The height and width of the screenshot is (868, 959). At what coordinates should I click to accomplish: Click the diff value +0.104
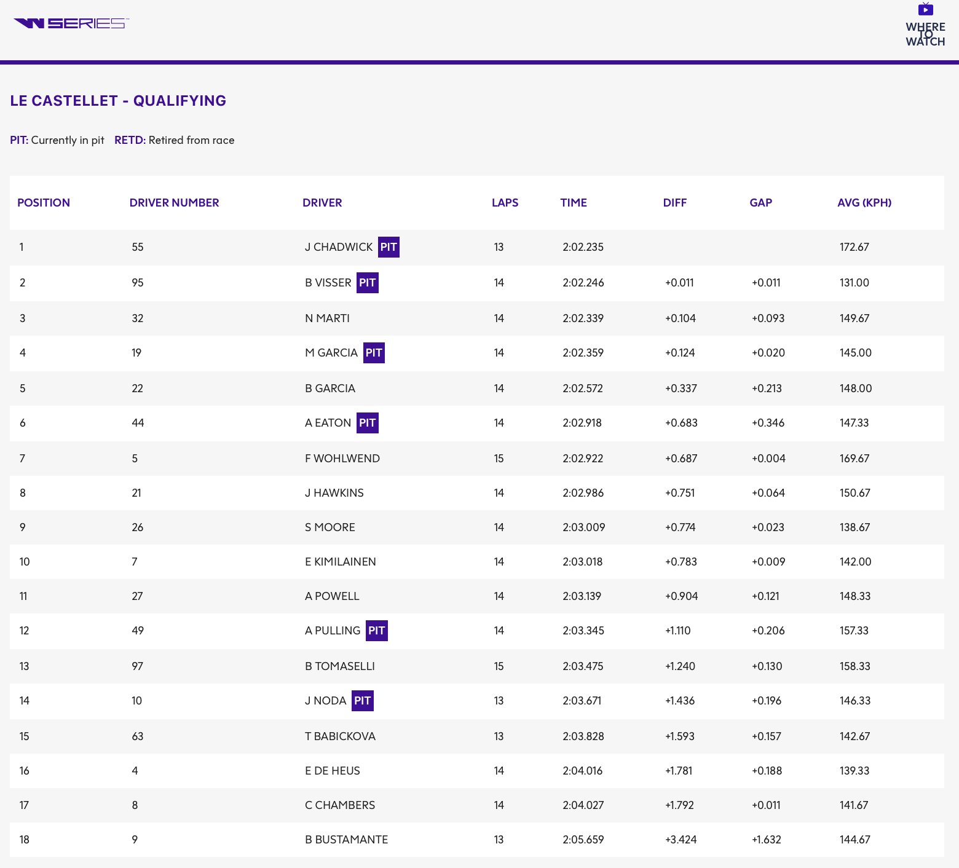point(681,318)
